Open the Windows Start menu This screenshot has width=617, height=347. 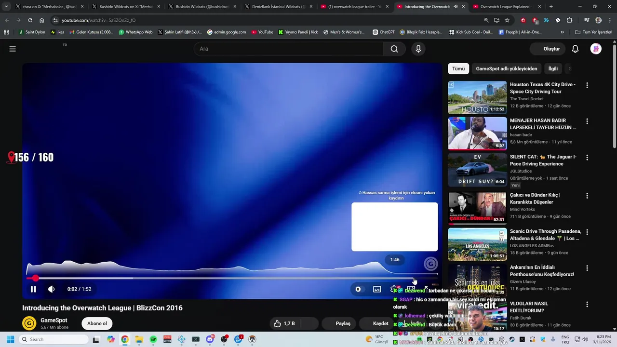tap(10, 339)
